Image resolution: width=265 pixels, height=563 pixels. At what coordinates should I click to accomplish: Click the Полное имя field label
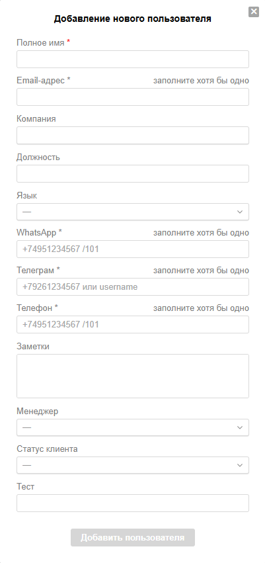pyautogui.click(x=40, y=43)
